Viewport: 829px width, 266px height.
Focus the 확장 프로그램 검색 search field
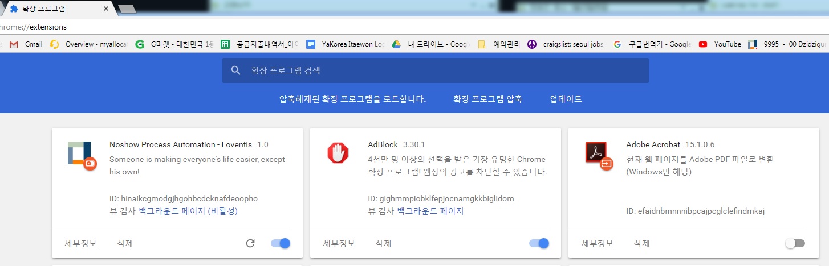coord(445,70)
